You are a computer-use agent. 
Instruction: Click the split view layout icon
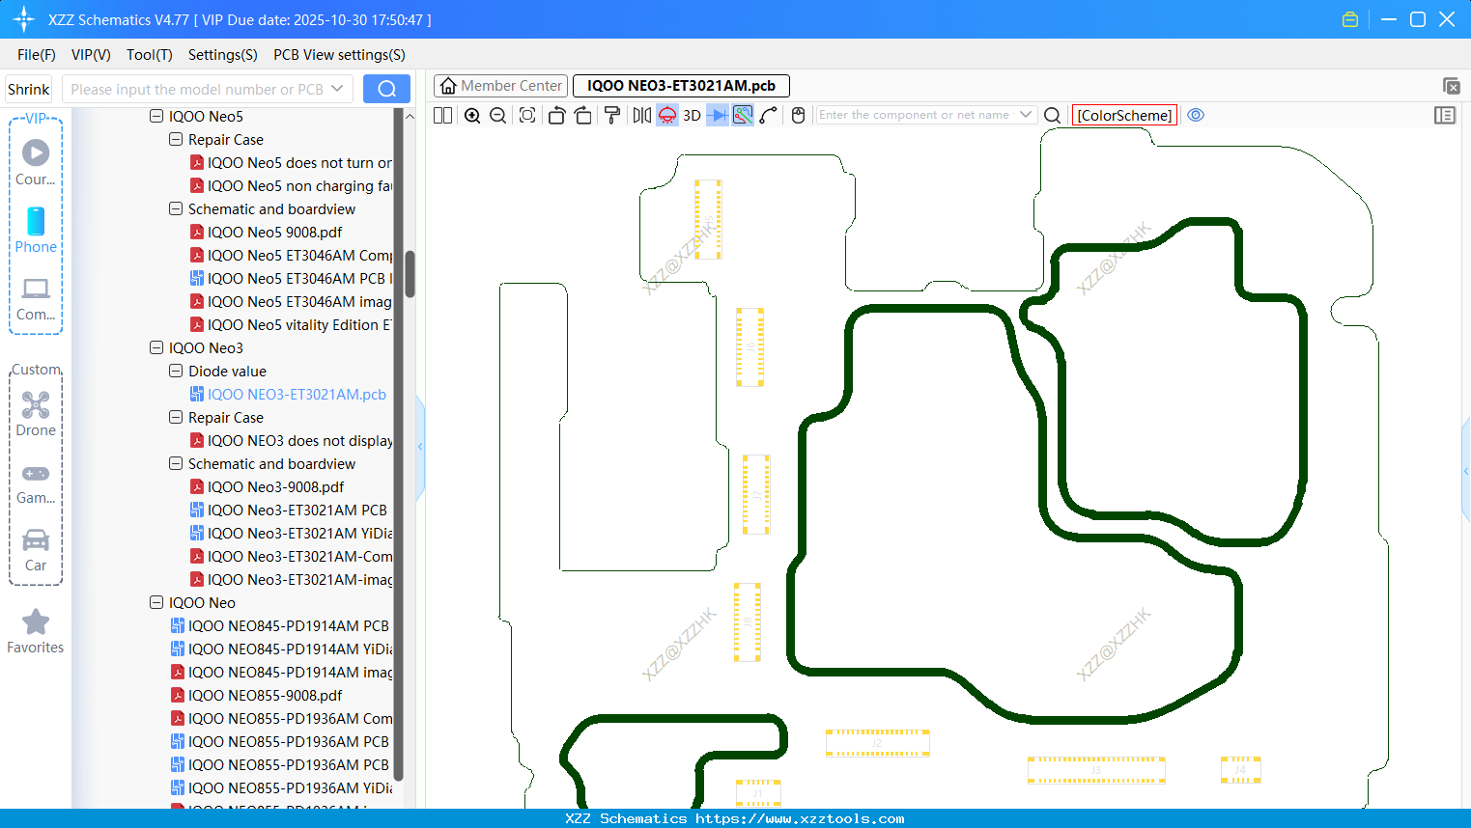click(443, 116)
